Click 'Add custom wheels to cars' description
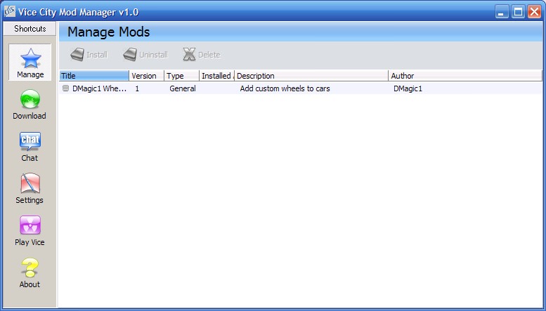This screenshot has height=311, width=546. coord(285,88)
